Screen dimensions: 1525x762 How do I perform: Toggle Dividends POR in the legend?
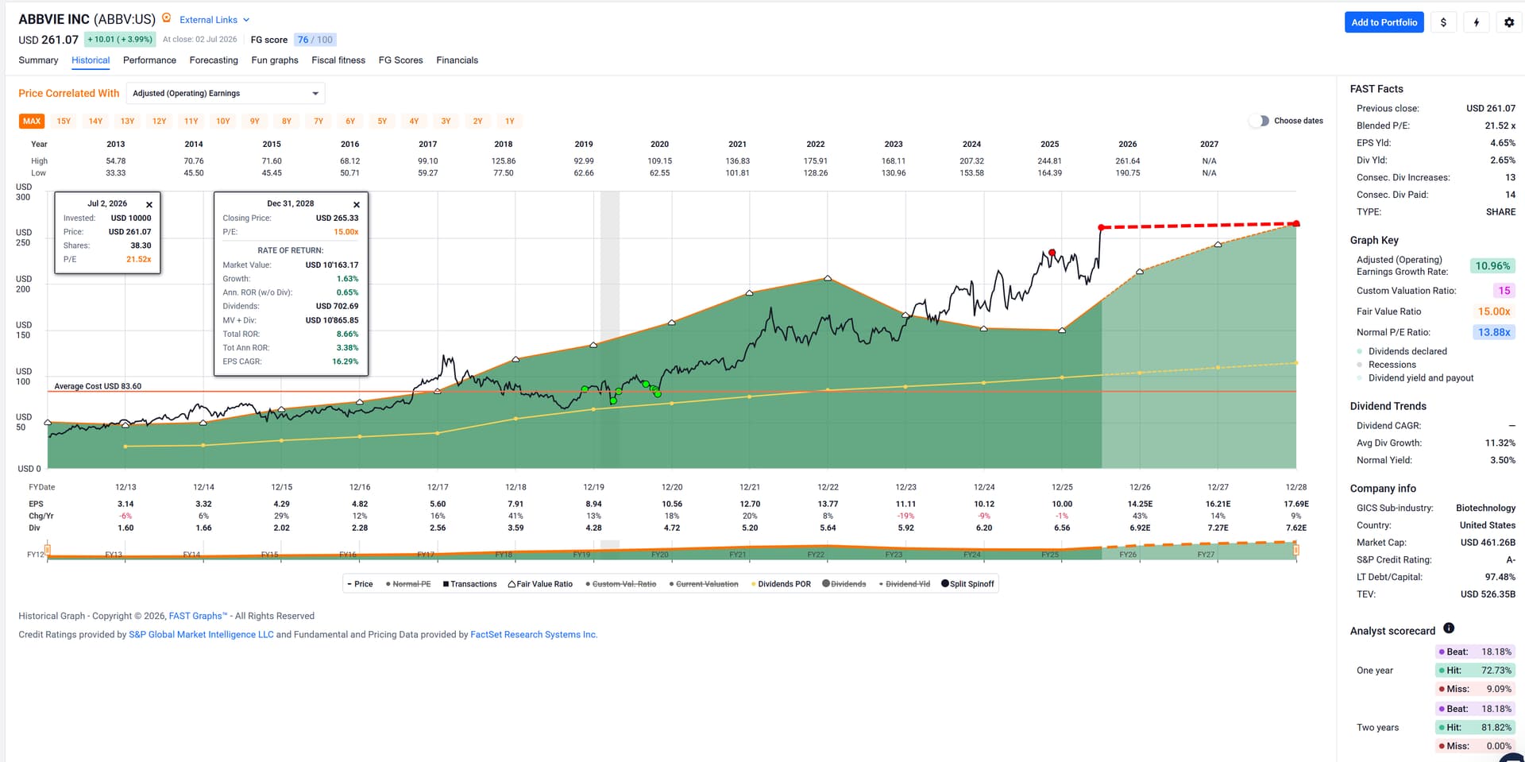781,584
